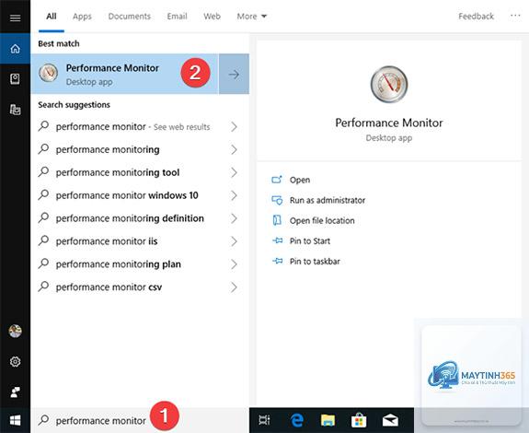Click the Open file location icon

(277, 220)
